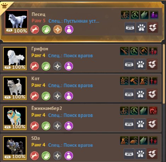Image resolution: width=166 pixels, height=162 pixels.
Task: Toggle the green hand circle for Грифон
Action: (x=46, y=66)
